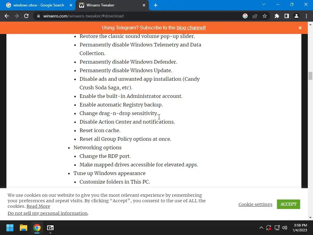Viewport: 313px width, 235px height.
Task: Close the windows oboe Google Search tab
Action: tap(71, 5)
